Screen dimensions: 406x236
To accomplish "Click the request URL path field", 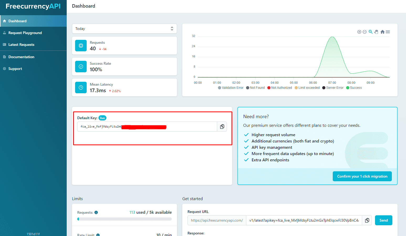I will 304,220.
